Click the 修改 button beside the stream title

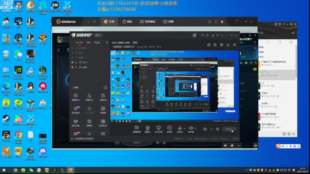point(135,43)
